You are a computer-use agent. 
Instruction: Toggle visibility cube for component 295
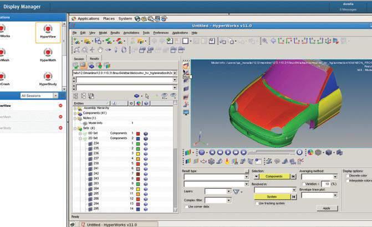(x=146, y=209)
